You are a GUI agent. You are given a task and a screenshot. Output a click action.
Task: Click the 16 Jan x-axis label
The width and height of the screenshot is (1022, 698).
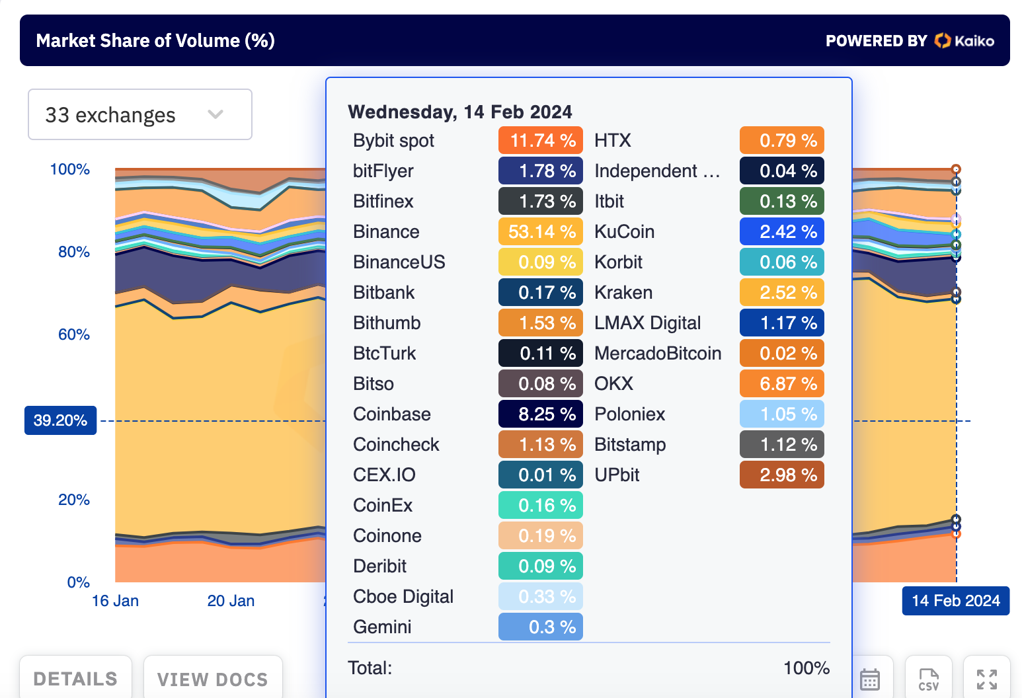pos(115,601)
